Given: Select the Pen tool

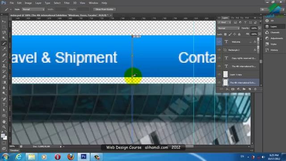Looking at the screenshot, I should (4, 99).
